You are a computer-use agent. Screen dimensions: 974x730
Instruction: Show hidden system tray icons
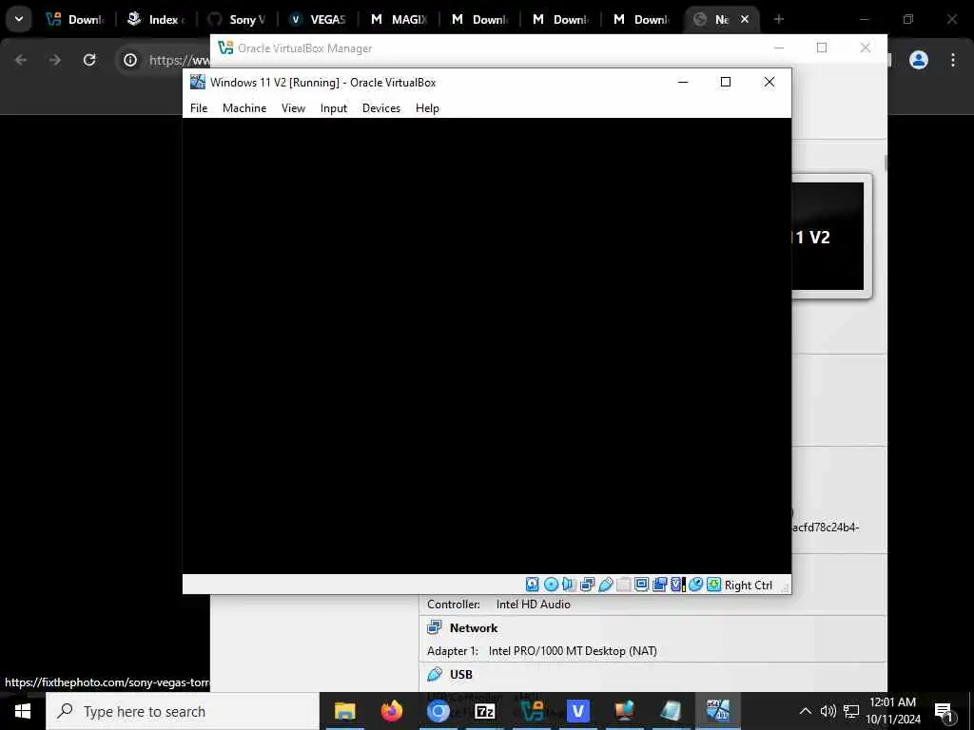pyautogui.click(x=805, y=711)
